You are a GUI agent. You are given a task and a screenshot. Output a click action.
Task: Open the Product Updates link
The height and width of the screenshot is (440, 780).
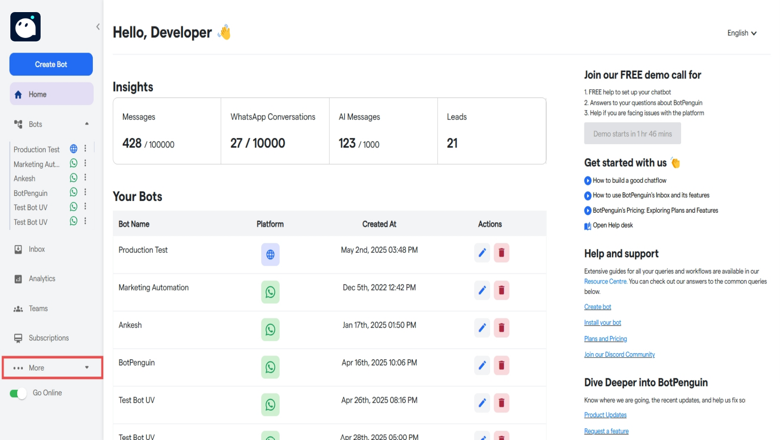(605, 415)
